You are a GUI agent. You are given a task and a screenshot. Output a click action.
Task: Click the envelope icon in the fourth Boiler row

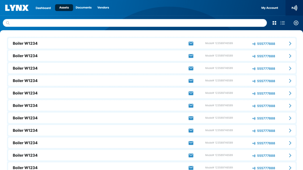click(191, 81)
